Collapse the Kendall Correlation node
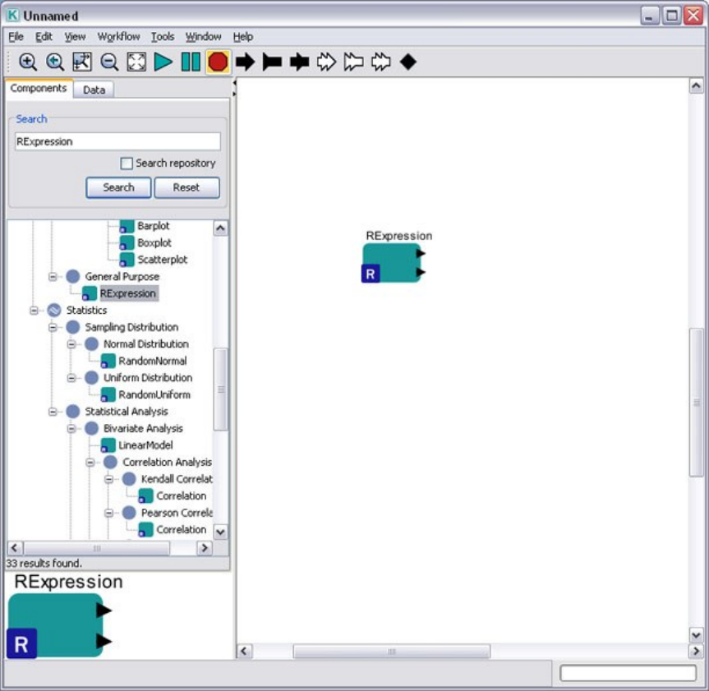Image resolution: width=709 pixels, height=691 pixels. [109, 479]
